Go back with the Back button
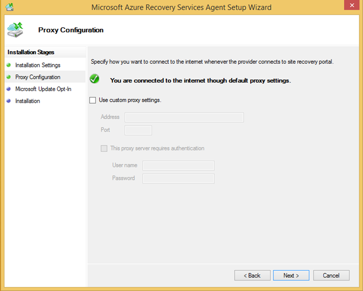The image size is (363, 291). click(252, 275)
